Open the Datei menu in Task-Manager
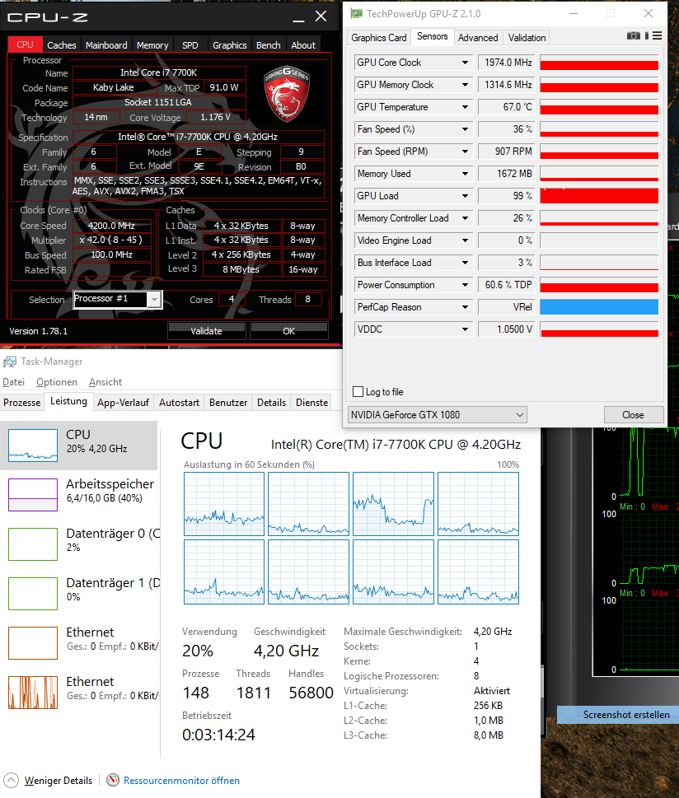The width and height of the screenshot is (679, 798). (14, 382)
